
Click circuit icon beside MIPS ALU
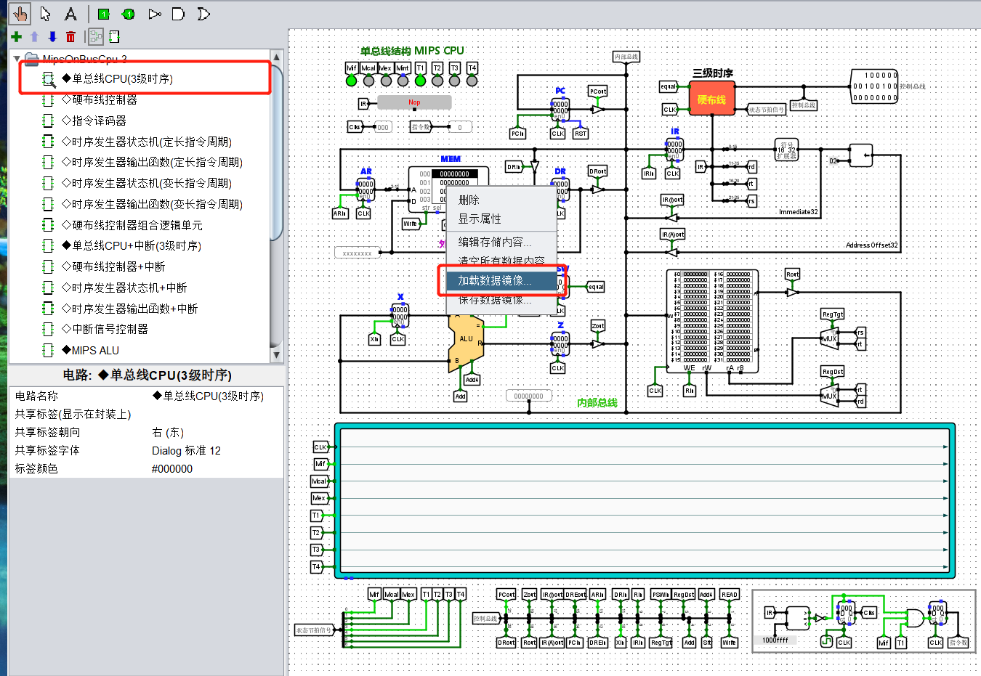pyautogui.click(x=48, y=350)
